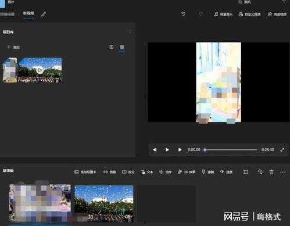
Task: Select the blurred portrait library thumbnail
Action: pyautogui.click(x=10, y=70)
